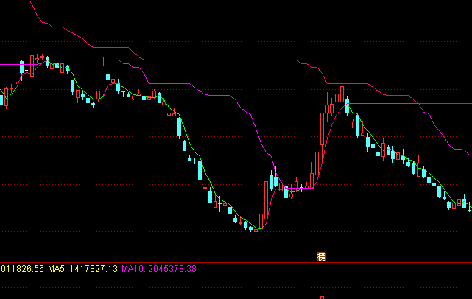The image size is (472, 299).
Task: Select the tall red candle at the rebound peak
Action: [341, 95]
